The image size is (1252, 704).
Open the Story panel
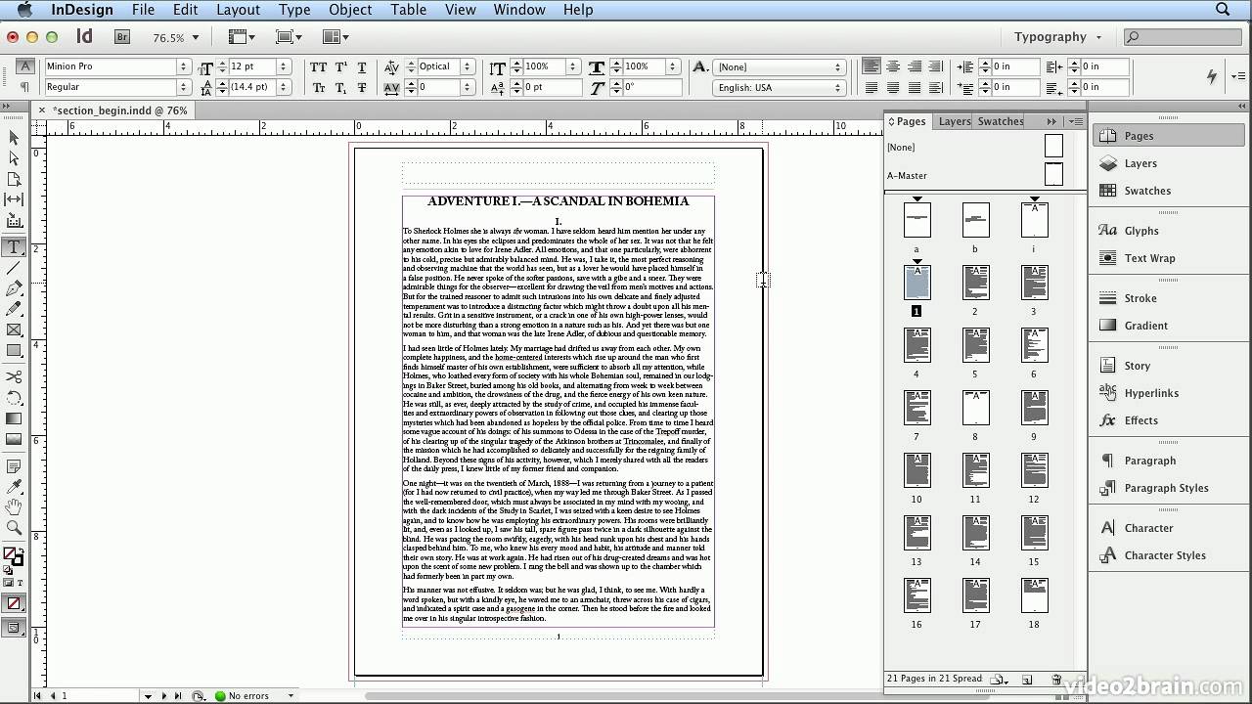pyautogui.click(x=1137, y=366)
